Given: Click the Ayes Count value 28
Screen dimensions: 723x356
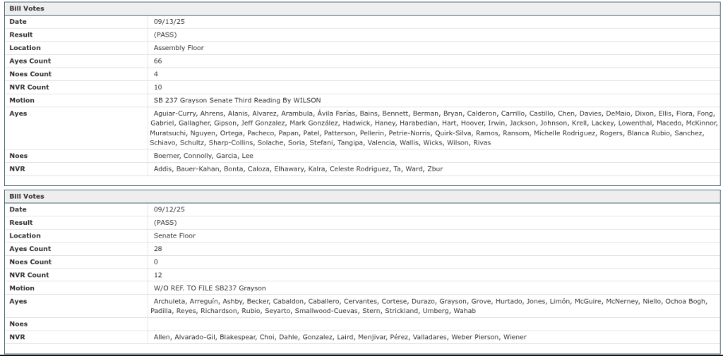Looking at the screenshot, I should tap(158, 249).
